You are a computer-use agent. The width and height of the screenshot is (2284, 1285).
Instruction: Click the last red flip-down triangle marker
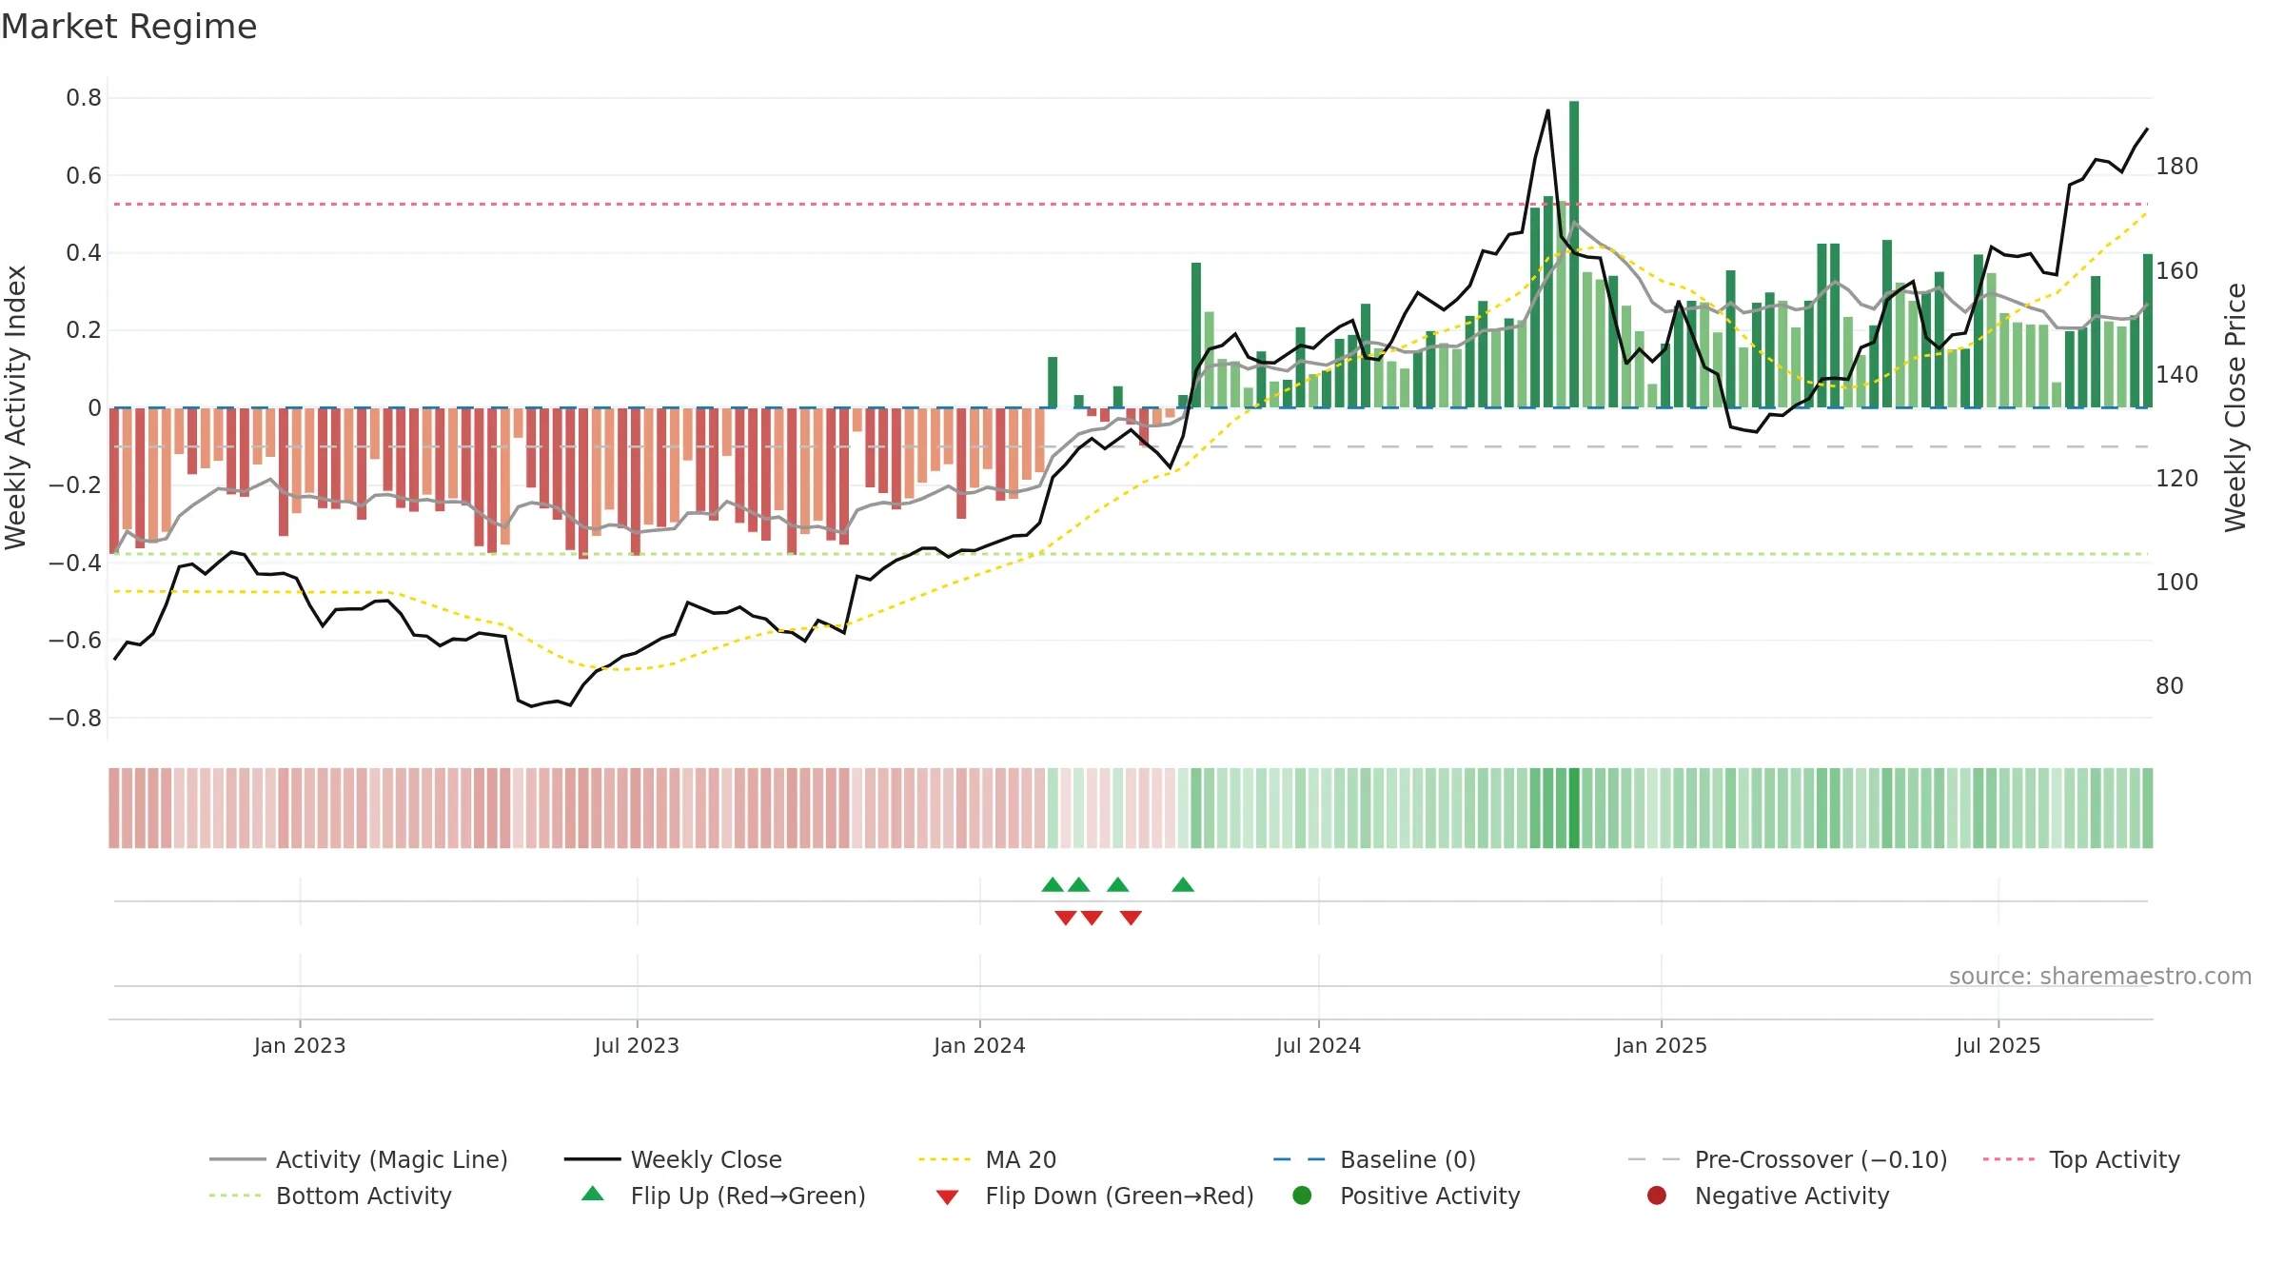[1131, 918]
